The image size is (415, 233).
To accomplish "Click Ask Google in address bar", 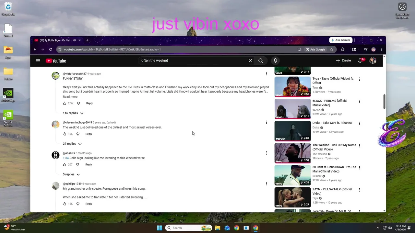I will (x=315, y=50).
